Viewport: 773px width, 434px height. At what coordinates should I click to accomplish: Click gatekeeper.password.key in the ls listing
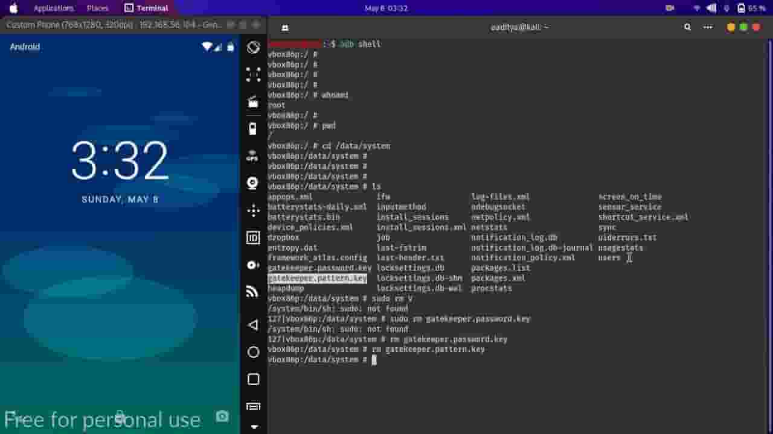[x=319, y=268]
